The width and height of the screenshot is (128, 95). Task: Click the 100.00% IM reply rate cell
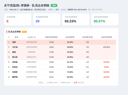pos(106,47)
